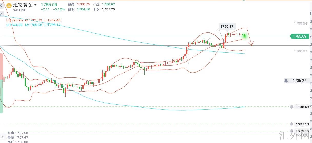Image resolution: width=312 pixels, height=143 pixels.
Task: Click the red down-arrow forecast drawing
Action: [252, 43]
